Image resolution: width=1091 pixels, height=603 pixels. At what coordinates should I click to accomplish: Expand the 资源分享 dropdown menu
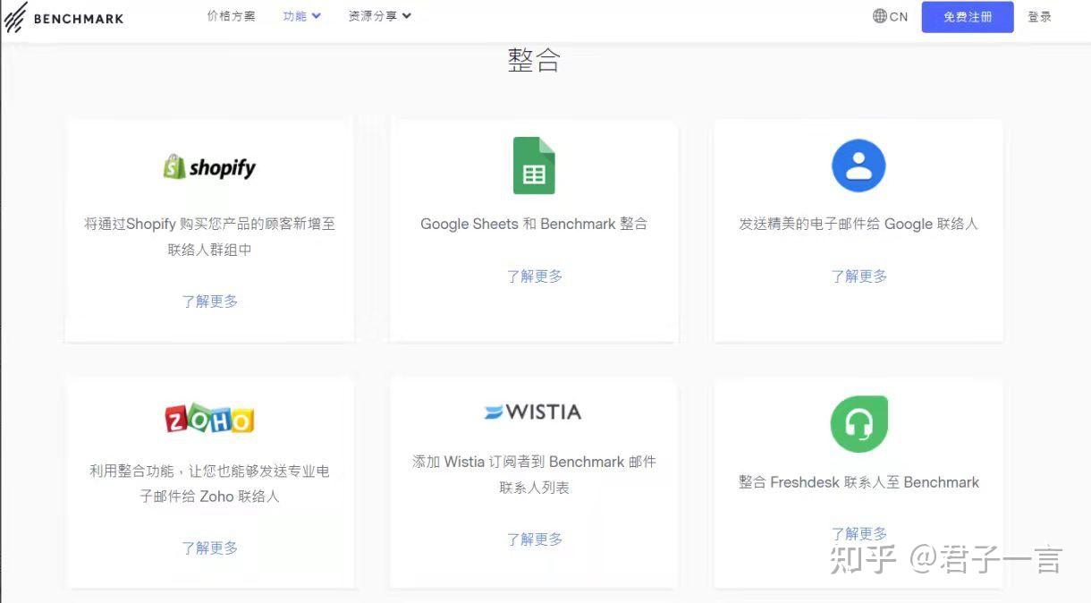pos(379,16)
